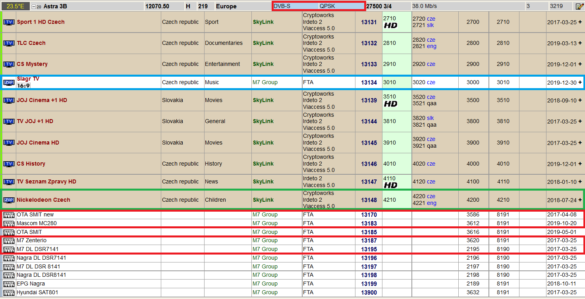Viewport: 585px width, 299px height.
Task: Click the eng audio link in Nickelodeon Czech row
Action: (432, 203)
